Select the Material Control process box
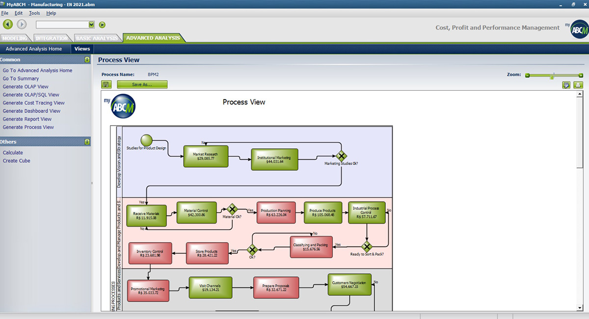 [196, 213]
